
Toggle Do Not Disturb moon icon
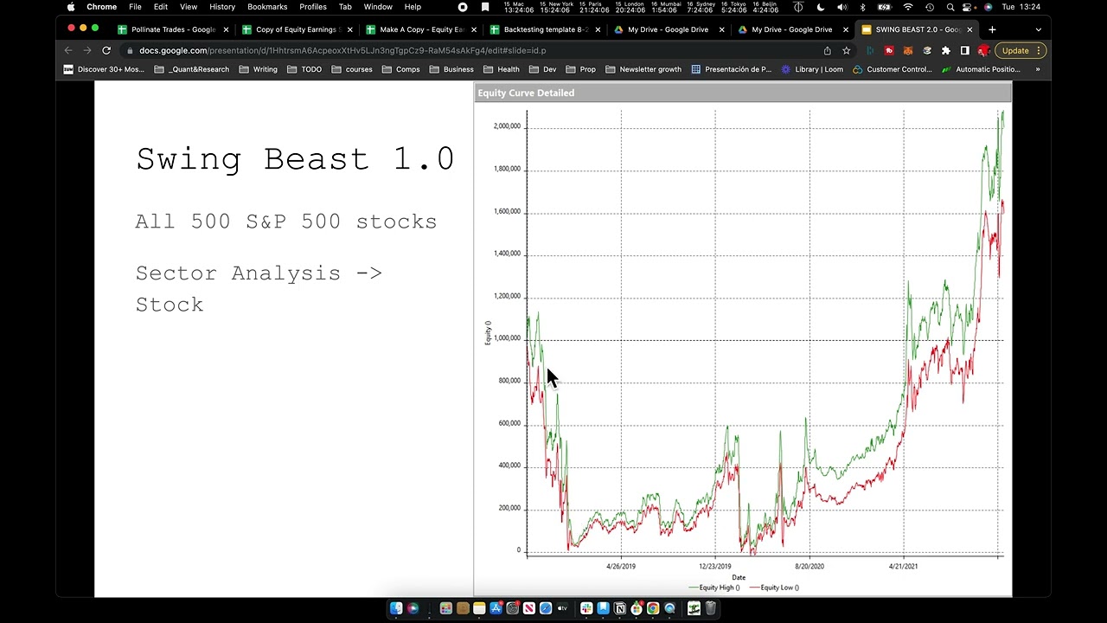click(x=821, y=7)
